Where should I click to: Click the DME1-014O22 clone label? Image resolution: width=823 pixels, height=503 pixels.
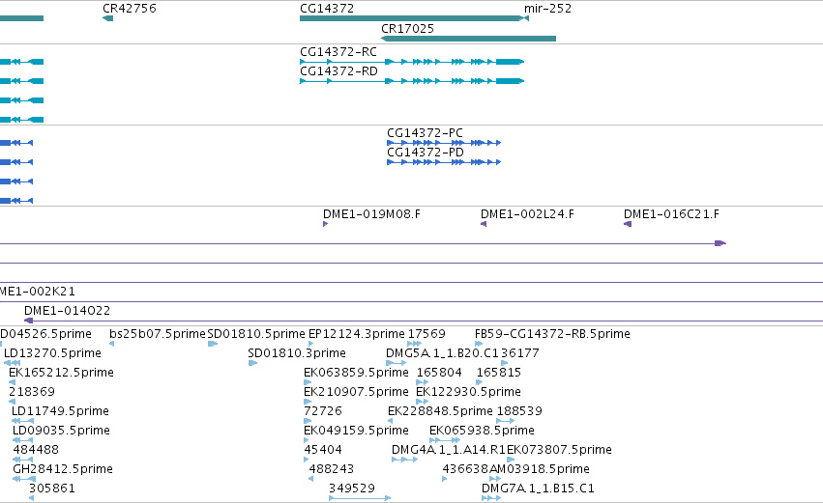click(x=67, y=311)
